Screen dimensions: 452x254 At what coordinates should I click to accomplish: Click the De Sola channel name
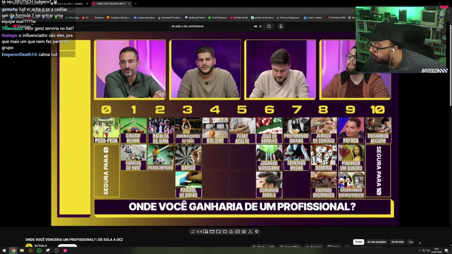click(39, 246)
